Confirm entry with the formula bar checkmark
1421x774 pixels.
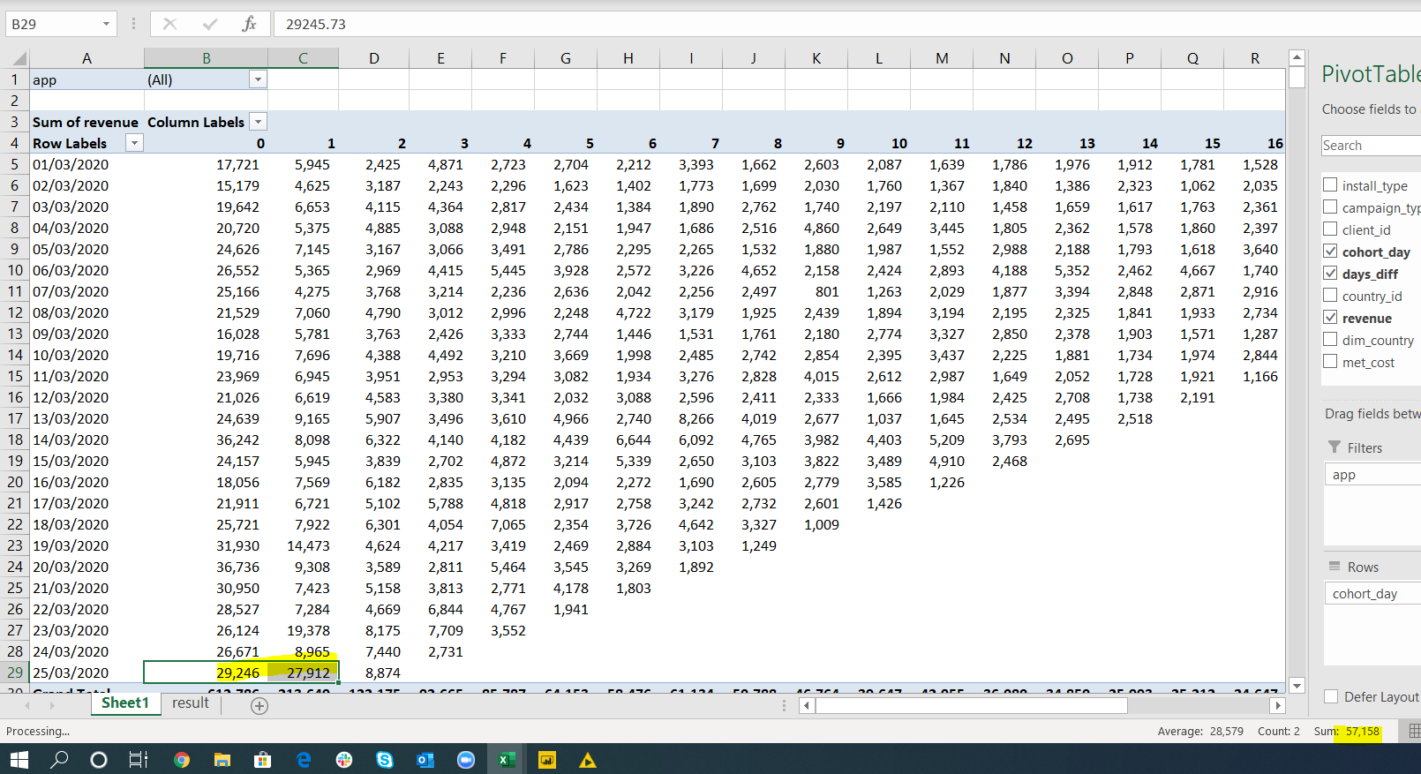tap(210, 24)
